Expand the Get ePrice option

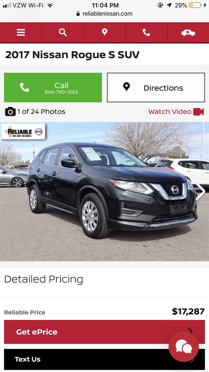104,332
